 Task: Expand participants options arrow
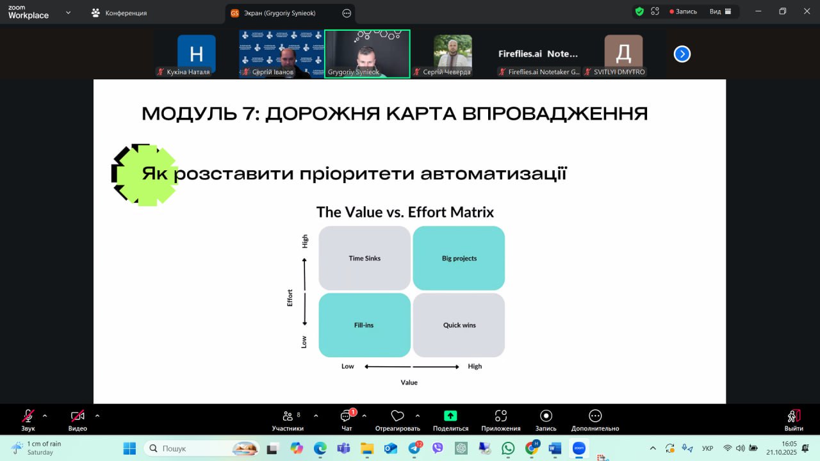316,416
